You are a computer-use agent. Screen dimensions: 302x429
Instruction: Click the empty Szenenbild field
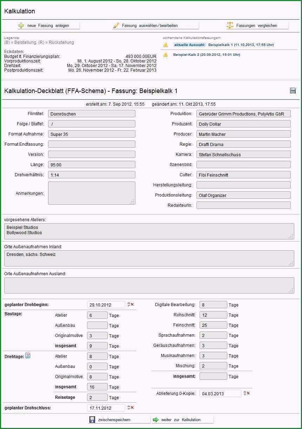[243, 165]
